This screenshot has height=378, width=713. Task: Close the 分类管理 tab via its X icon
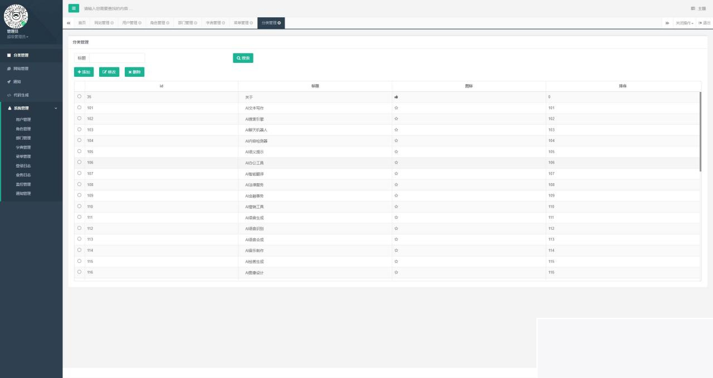[x=279, y=23]
